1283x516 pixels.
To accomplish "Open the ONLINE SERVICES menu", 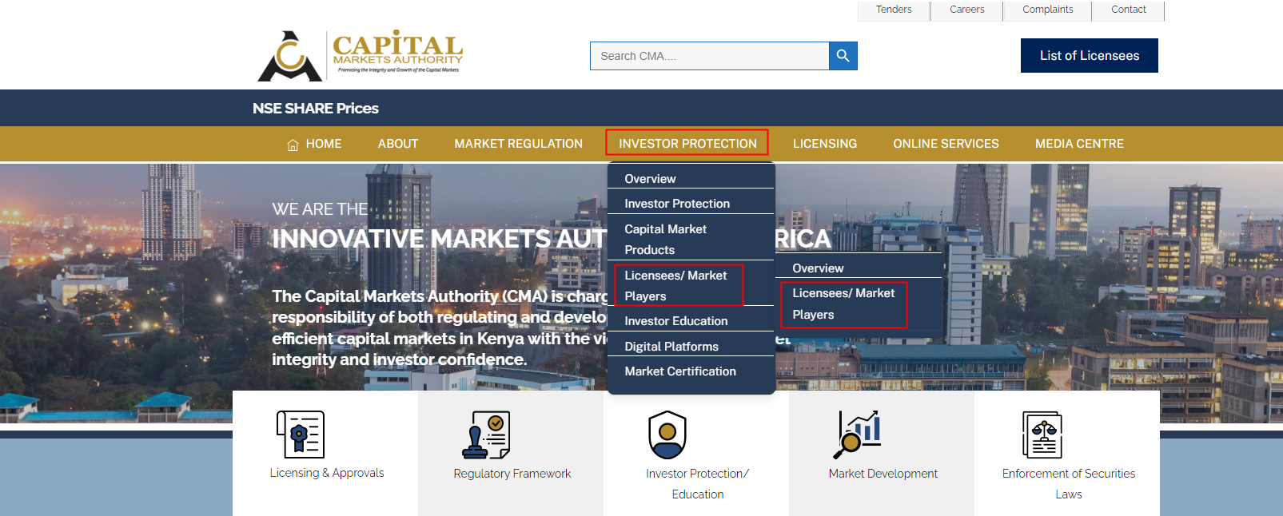I will (946, 144).
